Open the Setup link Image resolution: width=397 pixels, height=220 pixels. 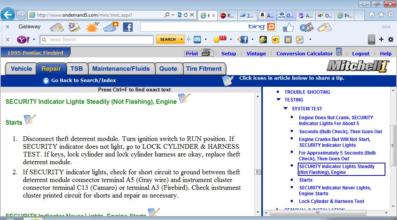229,53
